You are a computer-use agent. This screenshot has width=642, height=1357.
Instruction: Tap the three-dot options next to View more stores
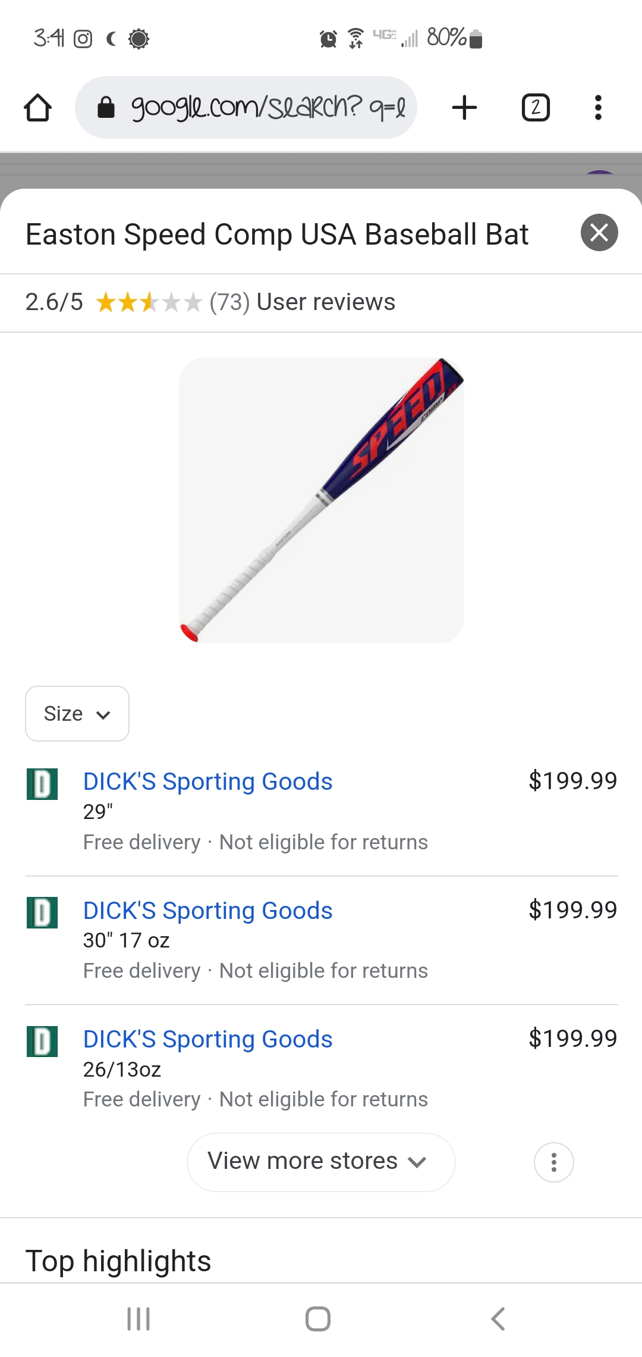tap(553, 1161)
